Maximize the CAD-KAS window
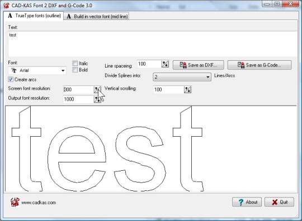 click(277, 4)
